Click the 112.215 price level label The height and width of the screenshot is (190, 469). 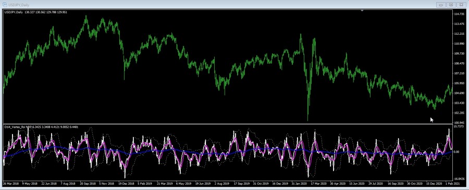click(459, 34)
